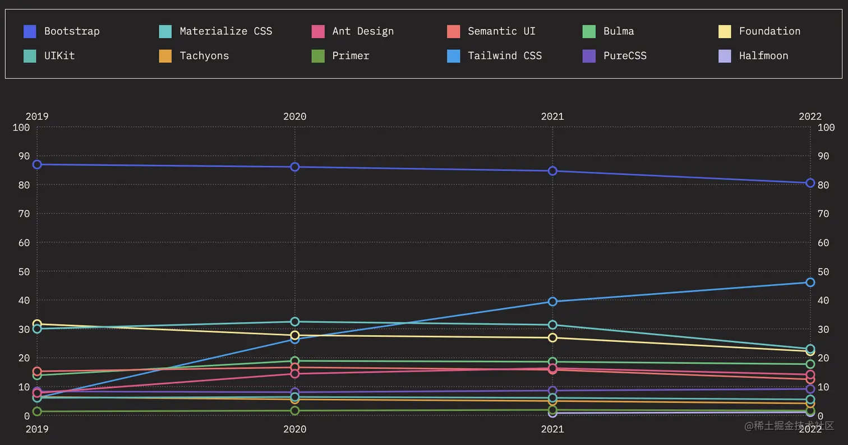Click the right axis 40 label
848x445 pixels.
tap(823, 300)
